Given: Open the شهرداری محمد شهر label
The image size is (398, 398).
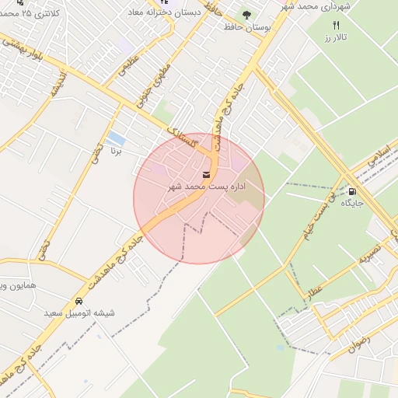Looking at the screenshot, I should (316, 6).
